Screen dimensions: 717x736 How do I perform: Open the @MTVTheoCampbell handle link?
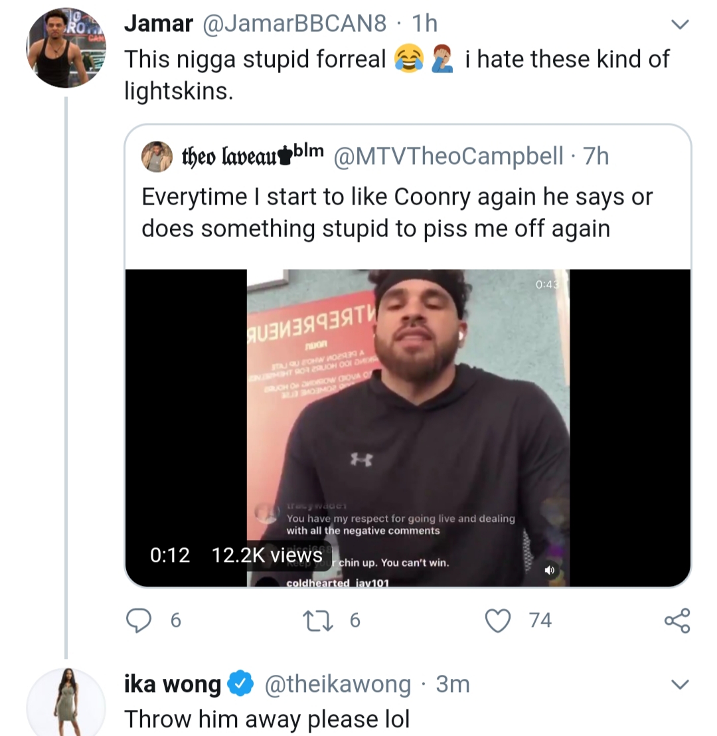click(x=448, y=156)
